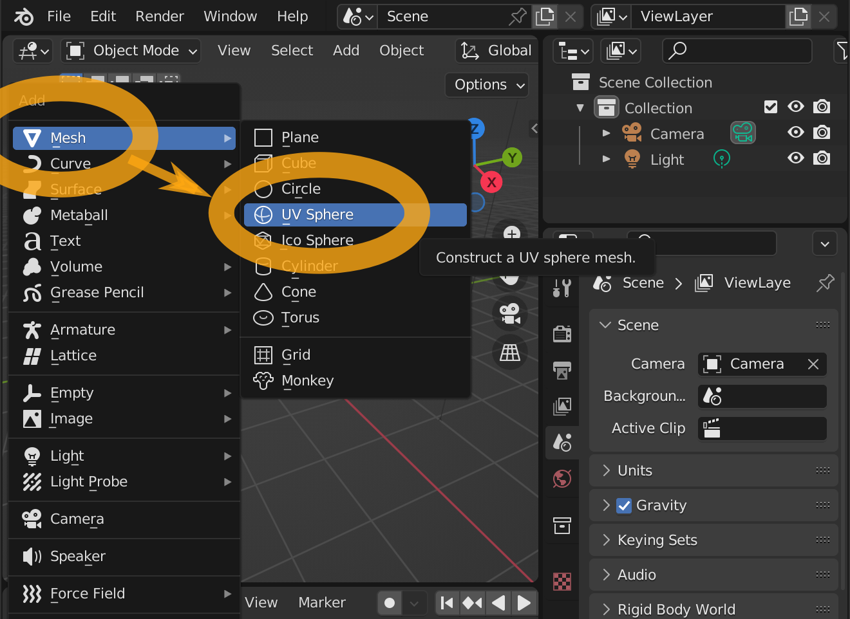850x619 pixels.
Task: Create a new scene copy icon
Action: 545,17
